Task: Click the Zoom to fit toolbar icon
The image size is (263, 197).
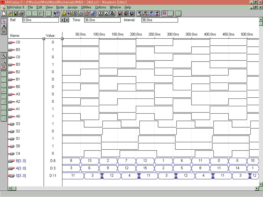Action: 178,14
